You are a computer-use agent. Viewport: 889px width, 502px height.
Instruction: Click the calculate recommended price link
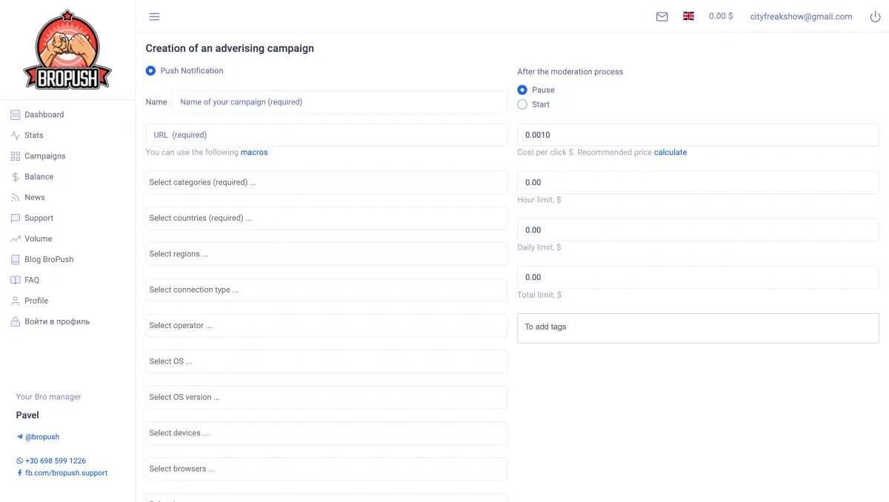670,153
